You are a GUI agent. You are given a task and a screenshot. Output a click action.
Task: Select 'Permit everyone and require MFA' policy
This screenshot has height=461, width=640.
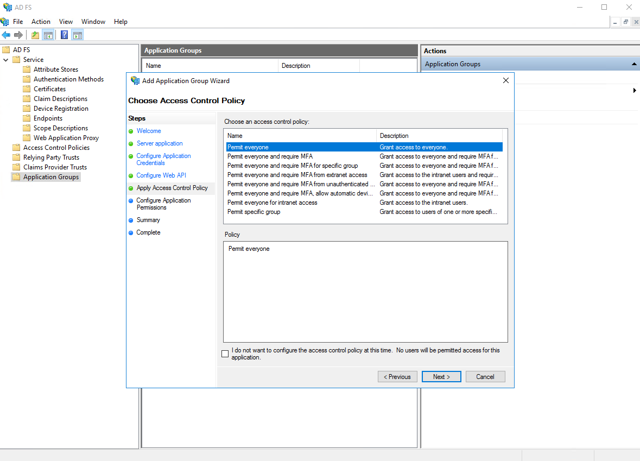364,156
